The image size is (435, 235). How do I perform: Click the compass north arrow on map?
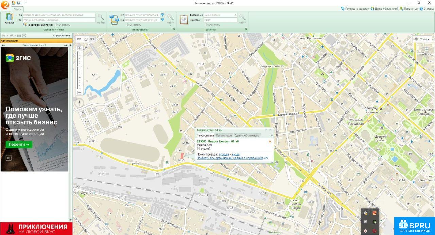coord(80,103)
